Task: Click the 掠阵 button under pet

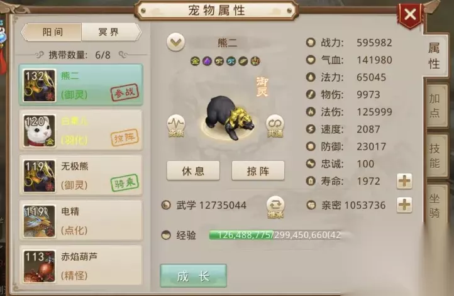Action: pos(258,171)
